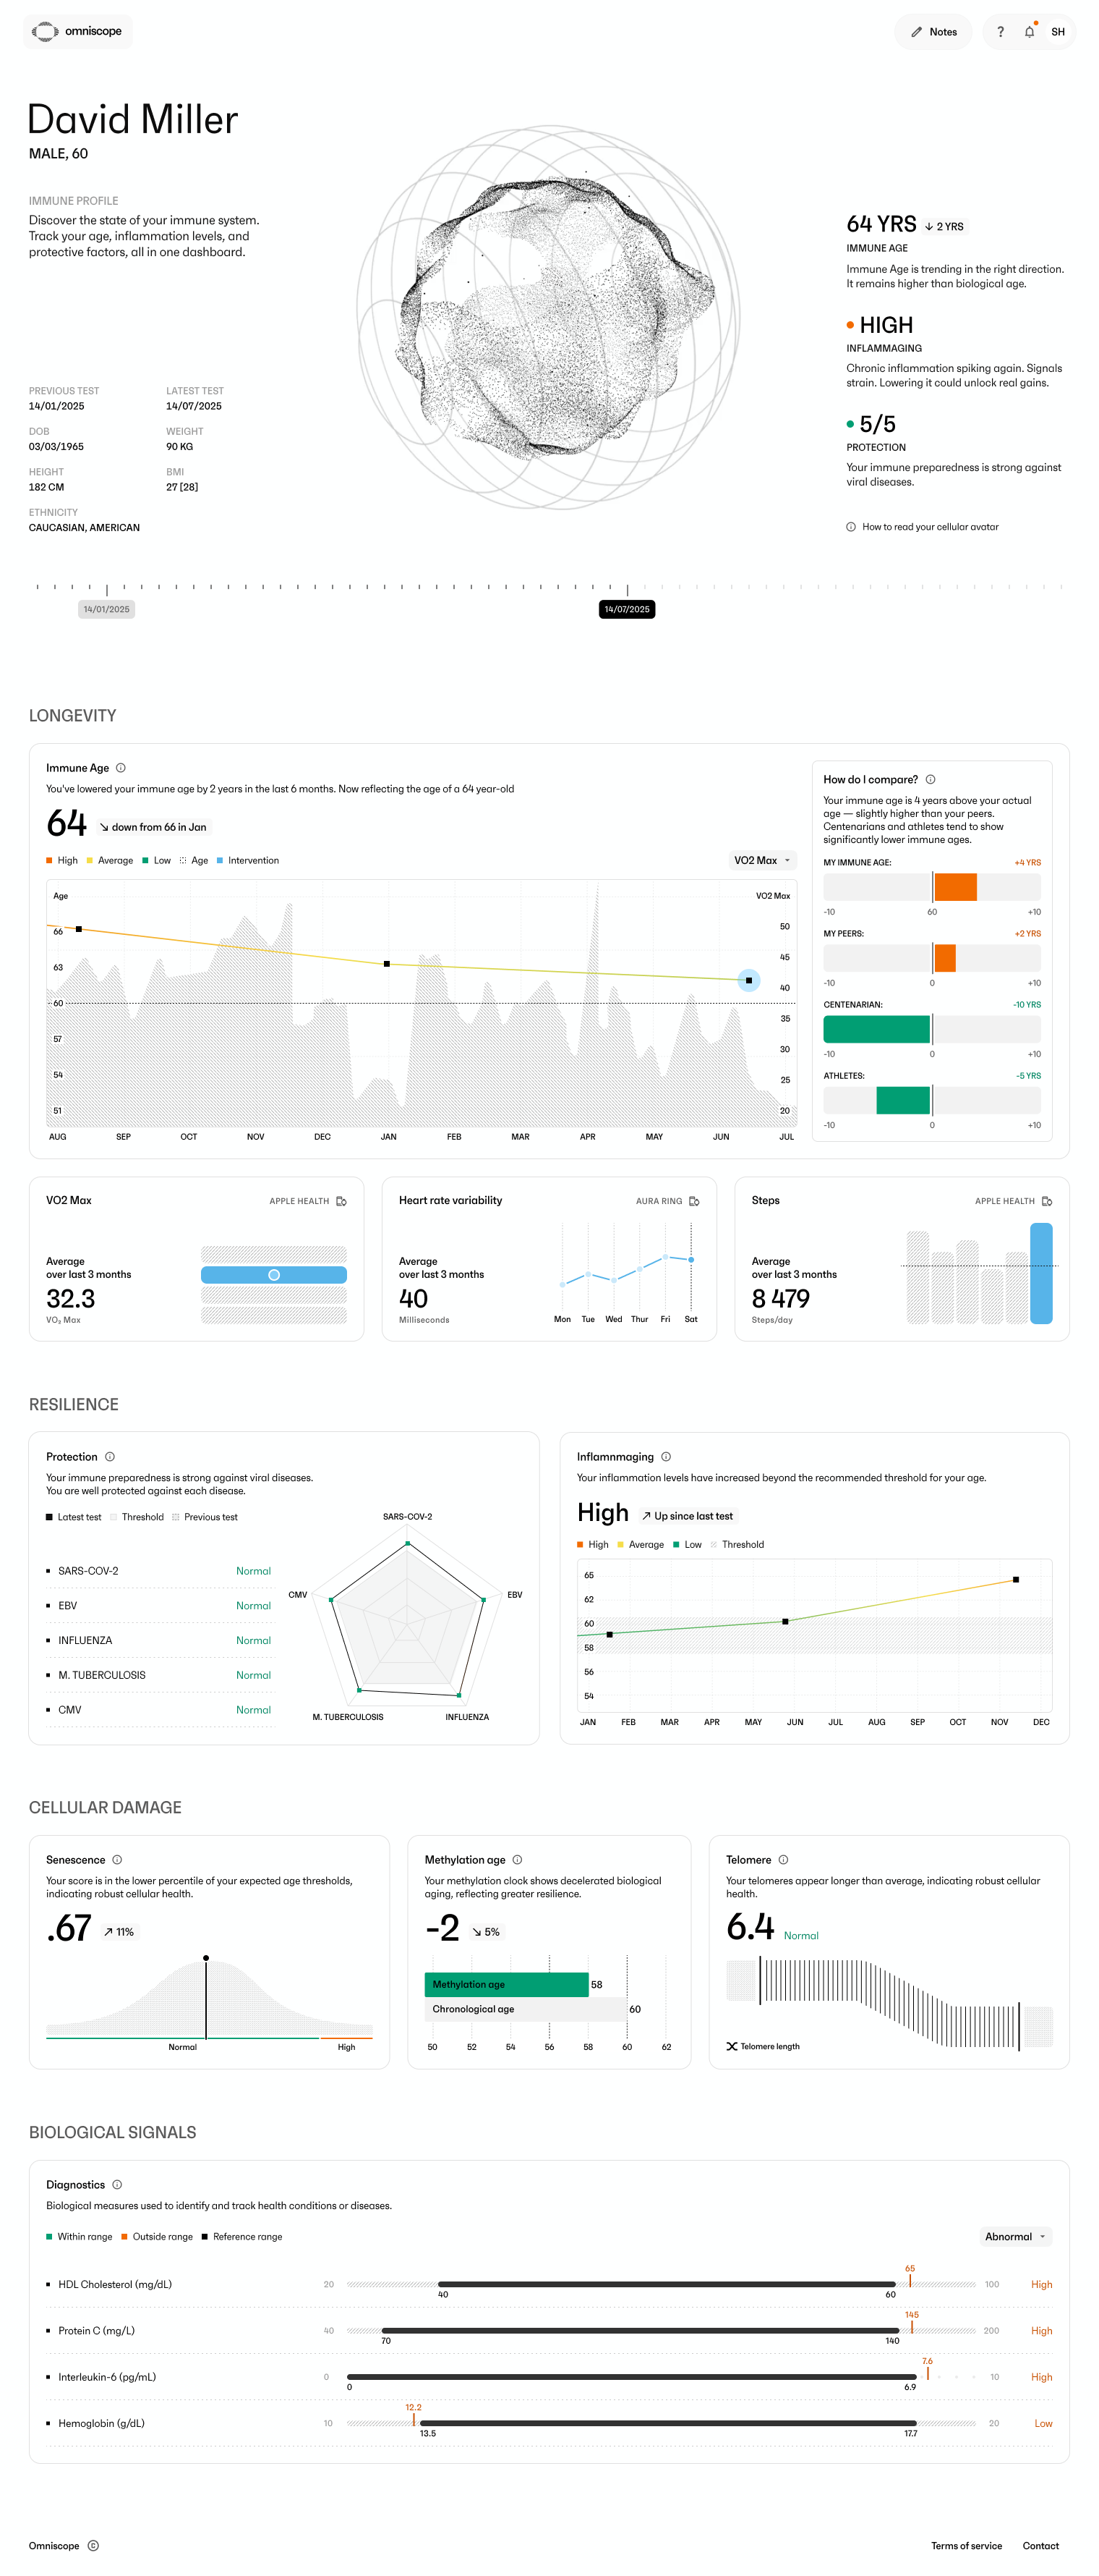Open Terms of service link
The image size is (1099, 2576).
pyautogui.click(x=966, y=2546)
